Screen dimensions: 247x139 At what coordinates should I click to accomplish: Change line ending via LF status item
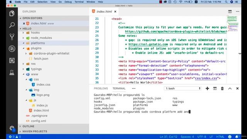point(211,137)
